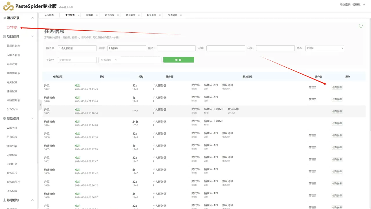
Task: Click the 项目 filter input field
Action: coord(127,48)
